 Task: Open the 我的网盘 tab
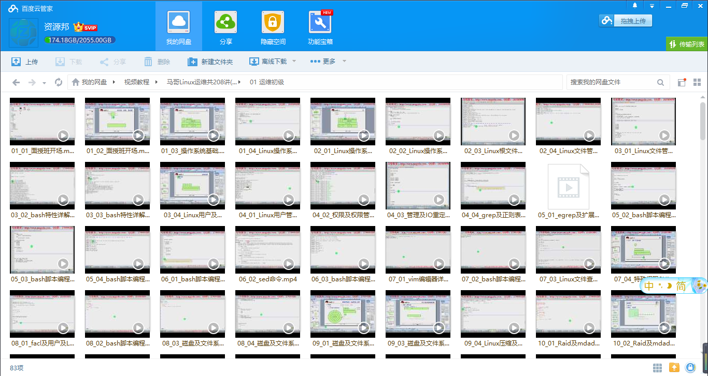(179, 26)
